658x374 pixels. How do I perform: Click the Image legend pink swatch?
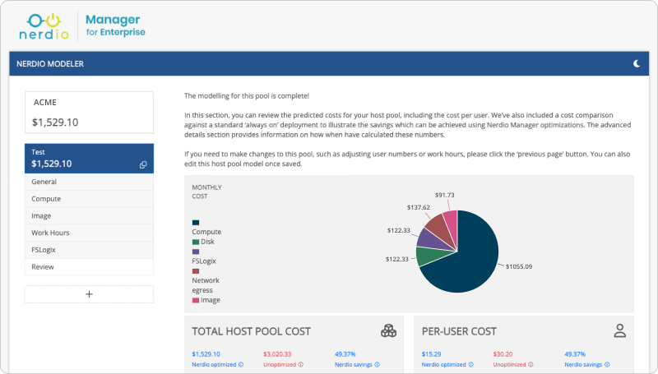[x=196, y=300]
